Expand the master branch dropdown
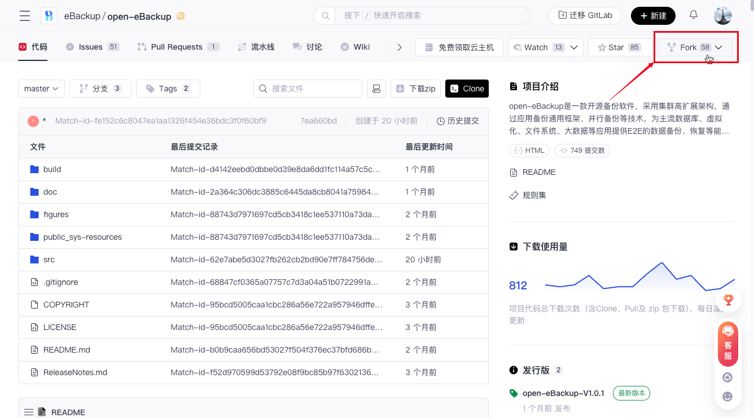754x418 pixels. coord(41,89)
